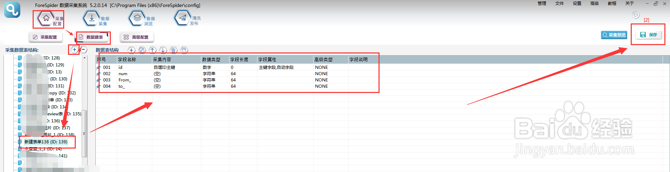670x172 pixels.
Task: Add a new table with plus icon
Action: (74, 50)
